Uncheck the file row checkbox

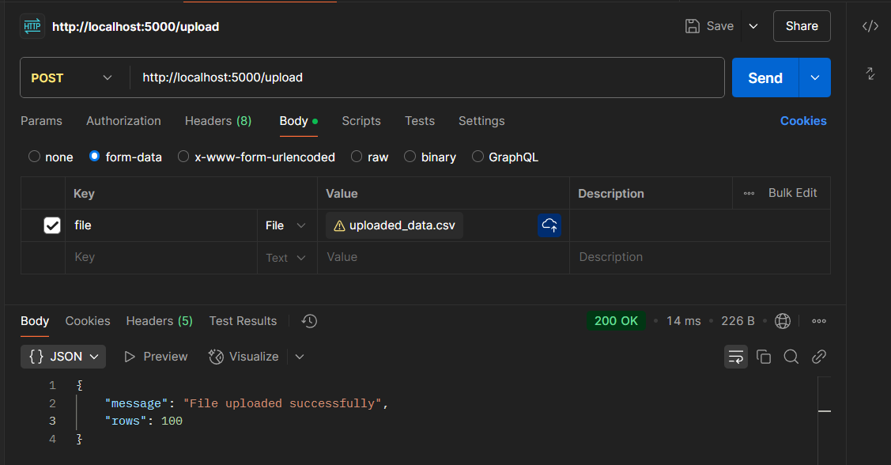pyautogui.click(x=52, y=225)
